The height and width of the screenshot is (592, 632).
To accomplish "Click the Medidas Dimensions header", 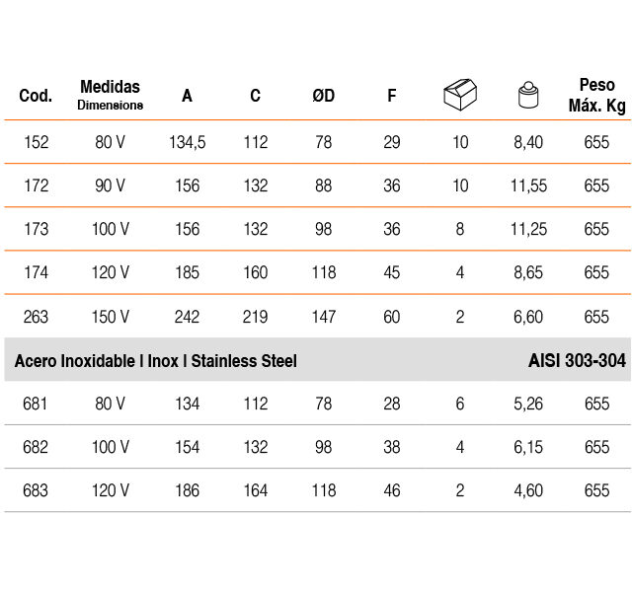I will pyautogui.click(x=110, y=95).
